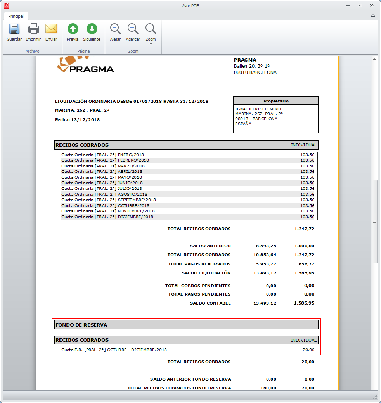The height and width of the screenshot is (403, 381).
Task: Collapse the ribbon with the chevron
Action: coord(373,16)
